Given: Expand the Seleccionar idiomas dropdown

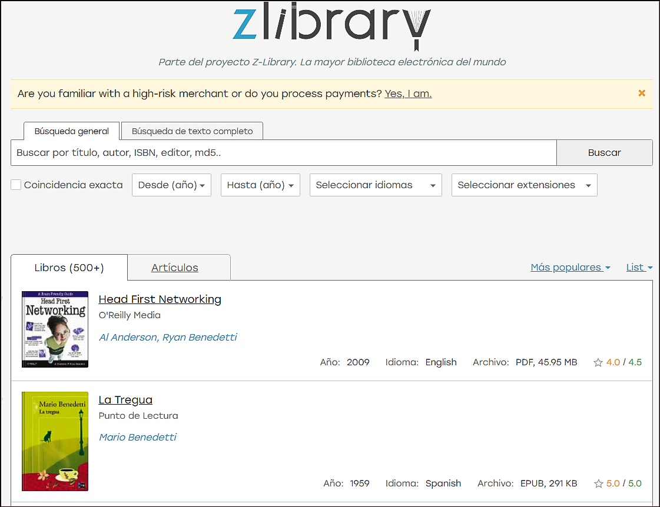Looking at the screenshot, I should coord(376,185).
